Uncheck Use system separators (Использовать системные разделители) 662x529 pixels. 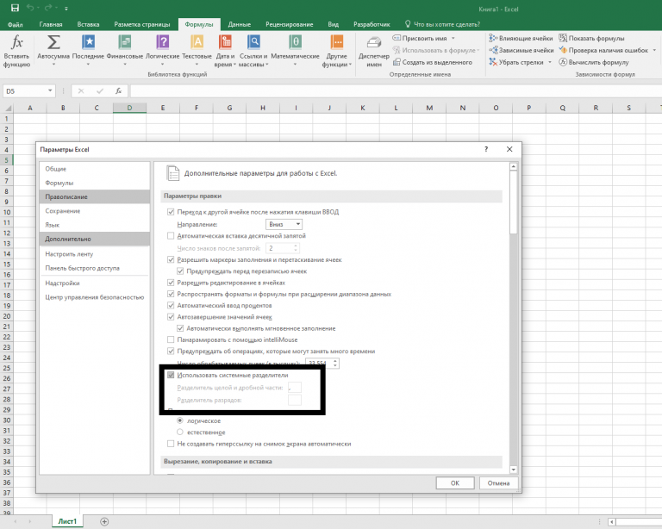(171, 376)
